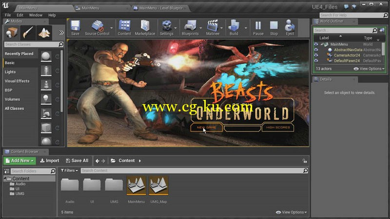Open the Edit menu
The image size is (390, 219).
pos(20,15)
